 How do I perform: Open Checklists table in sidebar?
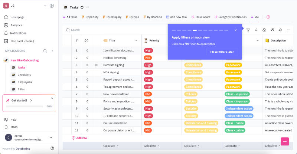point(24,75)
